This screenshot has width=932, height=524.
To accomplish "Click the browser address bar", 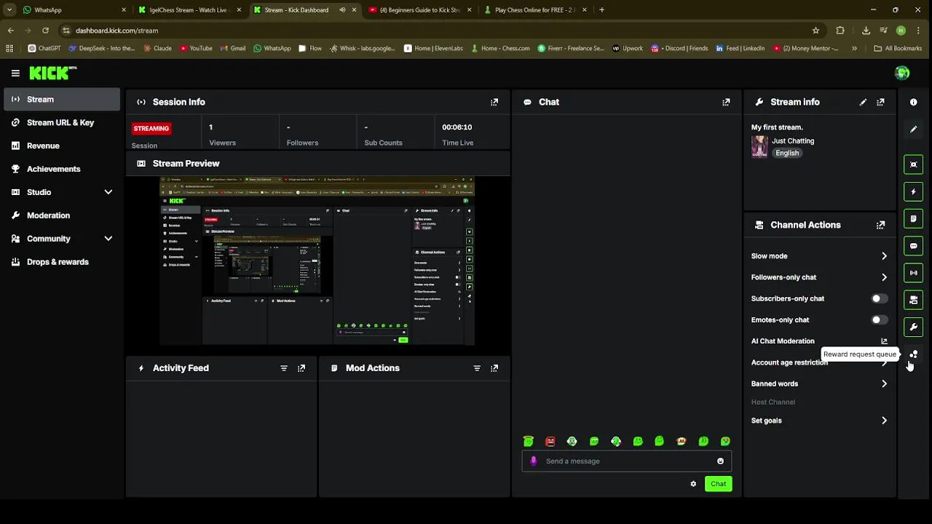I will [x=437, y=31].
